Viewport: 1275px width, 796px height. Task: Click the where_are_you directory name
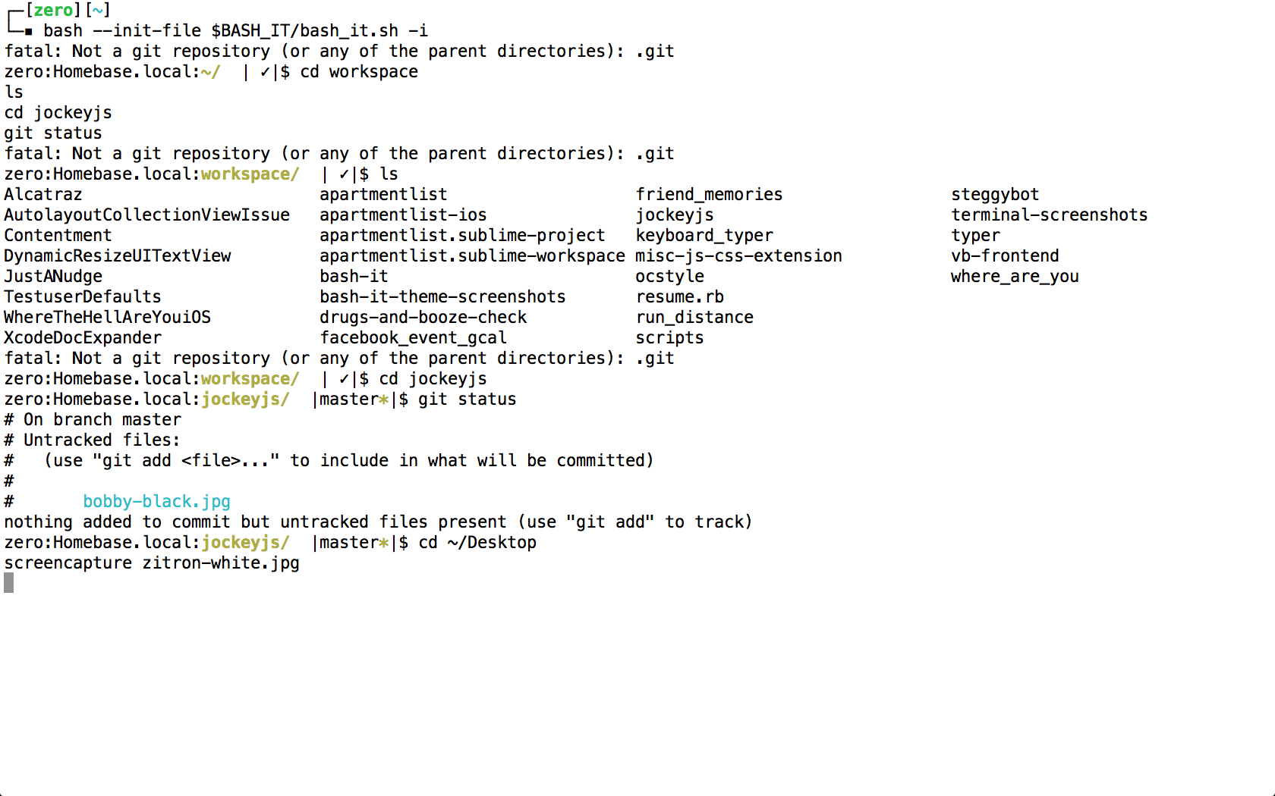[x=1015, y=276]
